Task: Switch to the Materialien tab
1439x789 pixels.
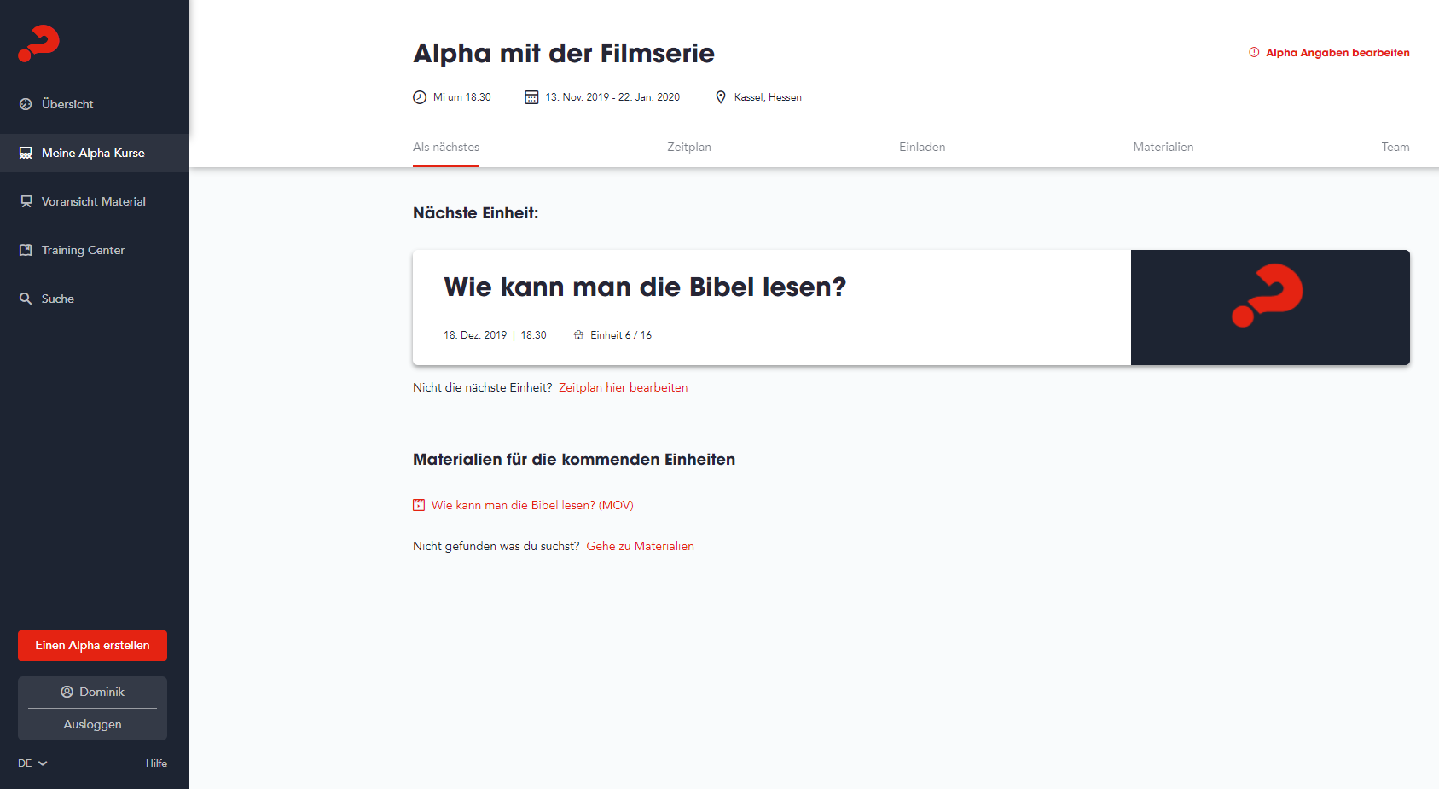Action: (1163, 147)
